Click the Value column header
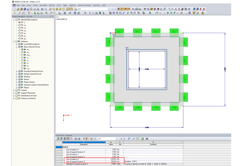Viewport: 243px width, 166px height. [111, 145]
